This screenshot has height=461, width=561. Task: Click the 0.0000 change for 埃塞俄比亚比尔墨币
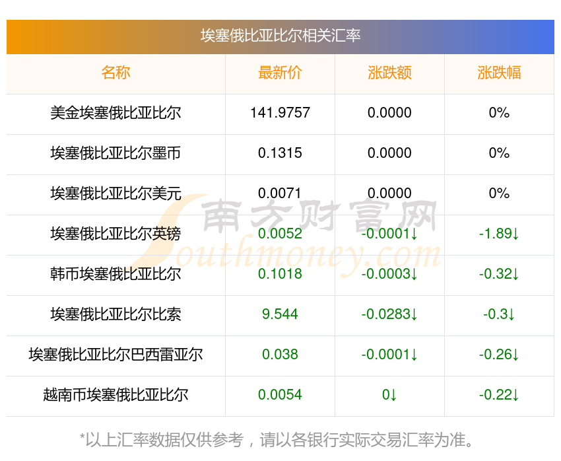click(389, 153)
